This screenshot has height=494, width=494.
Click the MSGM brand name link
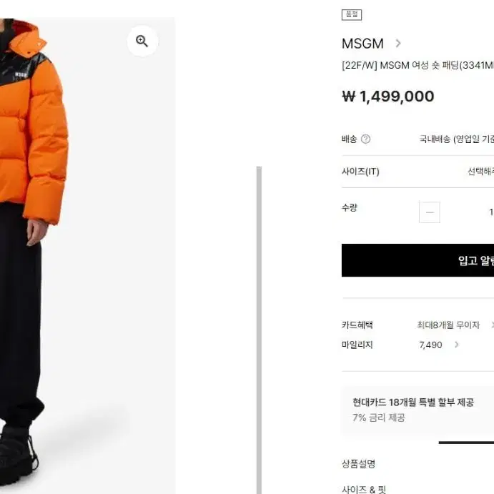click(362, 44)
